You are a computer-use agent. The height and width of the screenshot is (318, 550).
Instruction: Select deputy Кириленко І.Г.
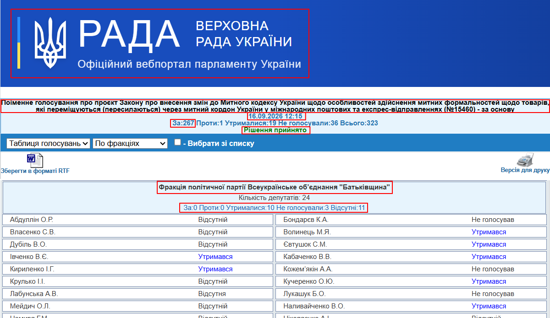tap(32, 269)
